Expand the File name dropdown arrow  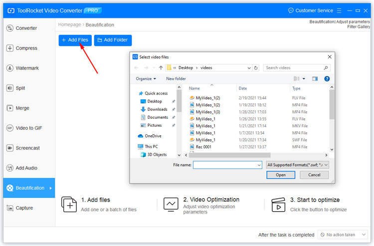(259, 165)
